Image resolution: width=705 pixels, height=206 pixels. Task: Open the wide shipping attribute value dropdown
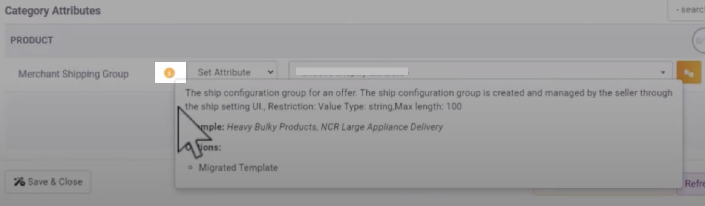coord(480,72)
